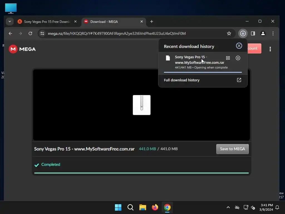This screenshot has width=285, height=214.
Task: Click the Completed status label
Action: point(51,164)
